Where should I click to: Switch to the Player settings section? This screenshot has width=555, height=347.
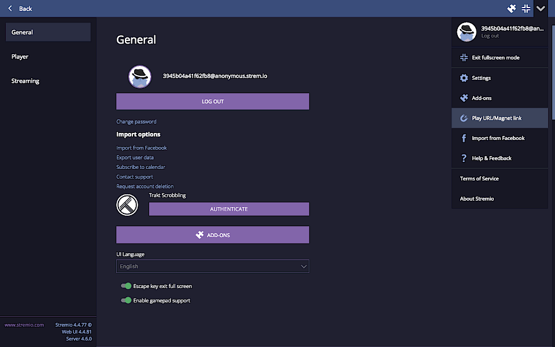pyautogui.click(x=48, y=57)
